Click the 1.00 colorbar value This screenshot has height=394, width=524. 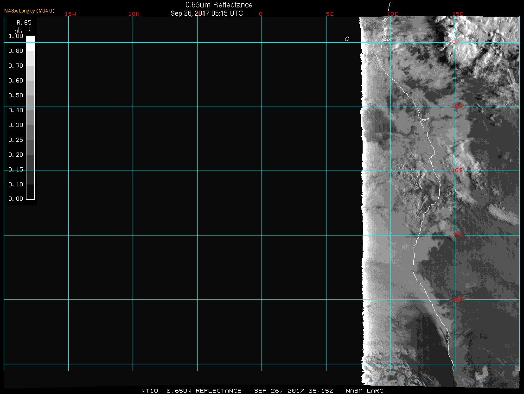[16, 36]
